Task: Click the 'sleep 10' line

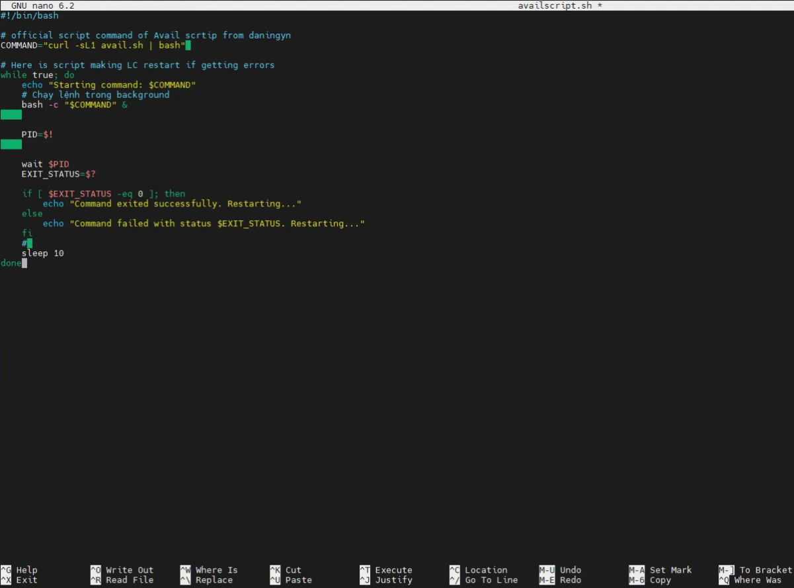Action: [x=43, y=253]
